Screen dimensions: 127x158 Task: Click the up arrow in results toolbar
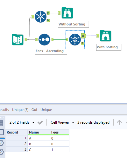119,122
